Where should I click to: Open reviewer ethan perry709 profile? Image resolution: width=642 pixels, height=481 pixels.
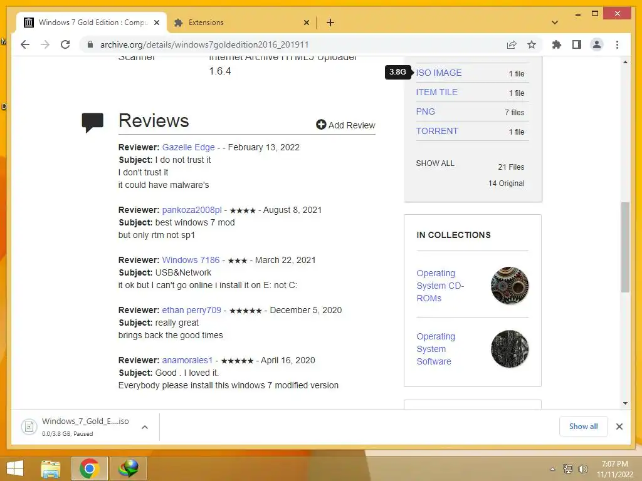191,310
